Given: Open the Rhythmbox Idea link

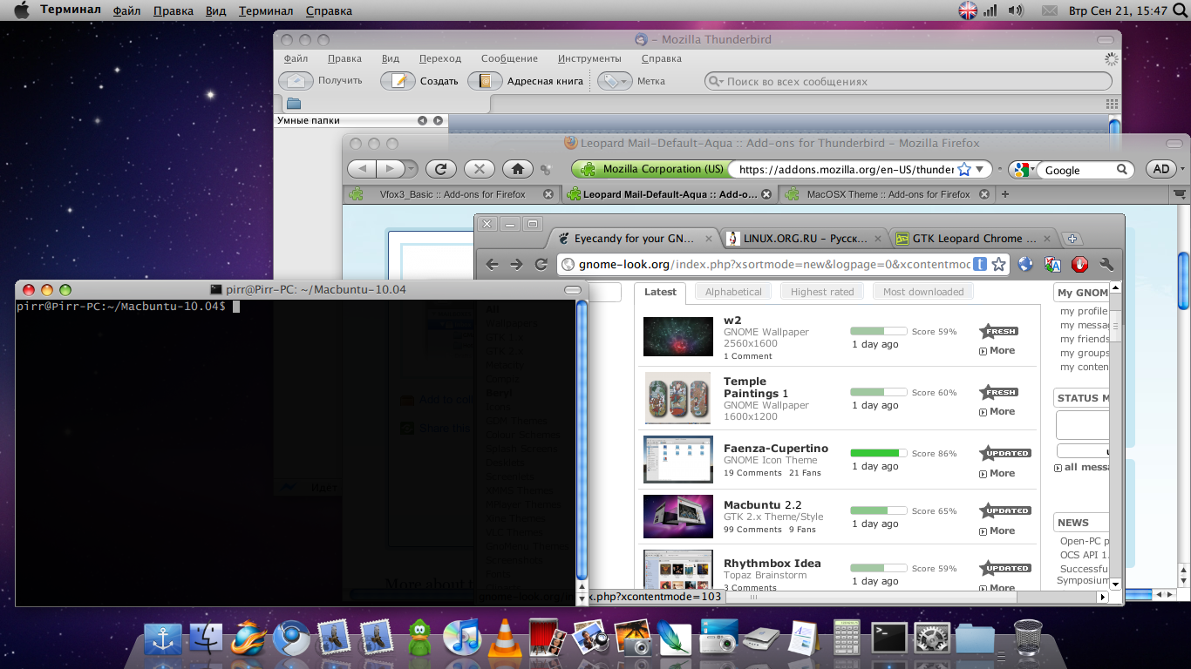Looking at the screenshot, I should [772, 563].
